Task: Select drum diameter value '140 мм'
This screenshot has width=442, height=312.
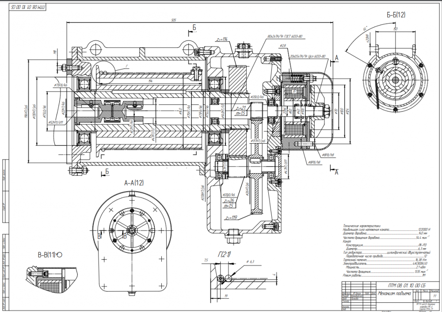Action: [422, 233]
